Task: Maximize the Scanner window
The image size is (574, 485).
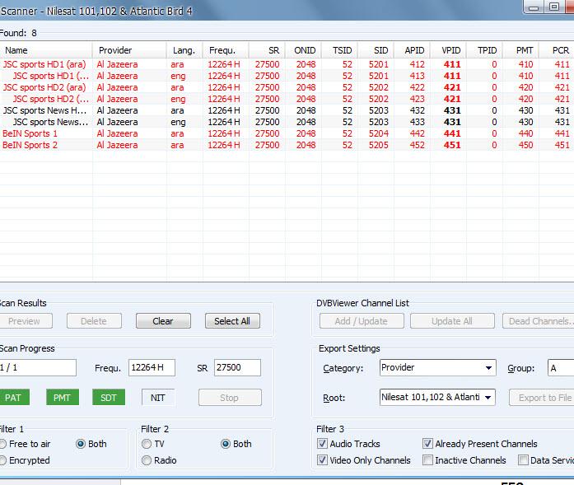Action: click(x=554, y=7)
